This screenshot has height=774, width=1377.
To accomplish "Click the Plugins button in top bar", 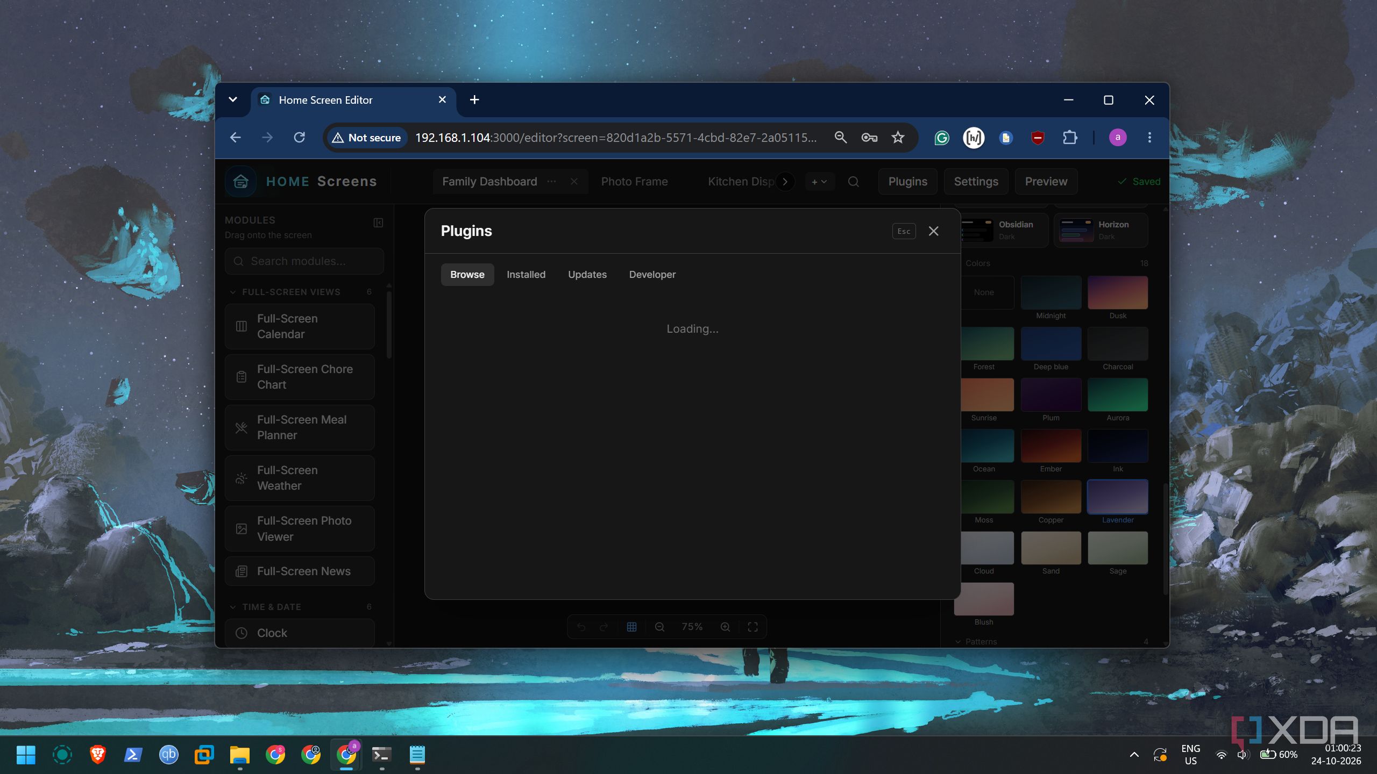I will click(907, 182).
